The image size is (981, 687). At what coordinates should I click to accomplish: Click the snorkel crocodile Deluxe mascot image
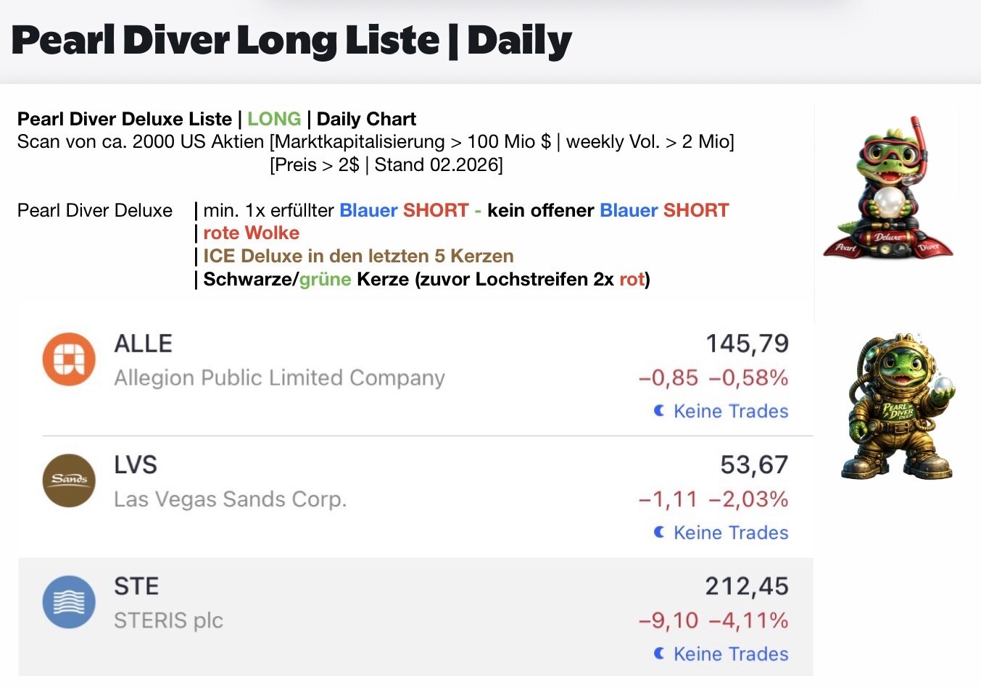[x=889, y=188]
